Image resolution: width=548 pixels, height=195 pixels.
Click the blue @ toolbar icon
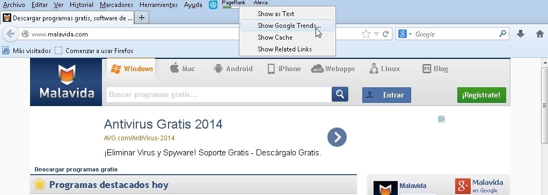coord(213,5)
